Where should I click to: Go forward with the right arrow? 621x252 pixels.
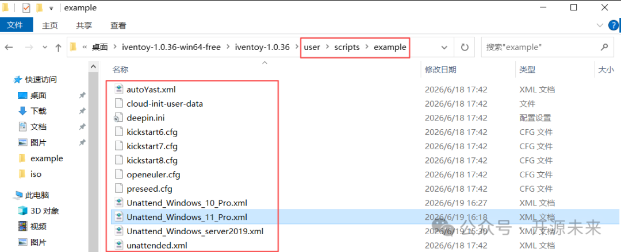(x=29, y=48)
